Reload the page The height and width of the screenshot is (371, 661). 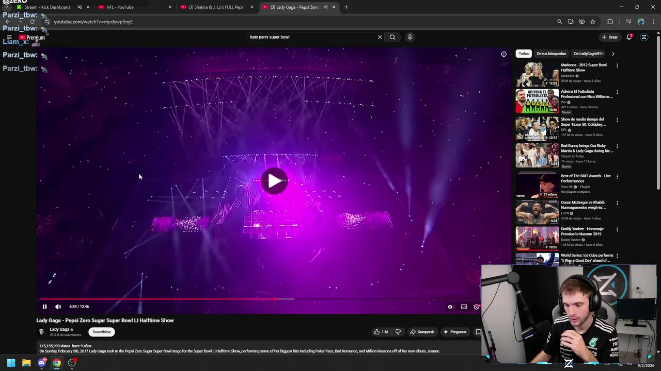(32, 22)
